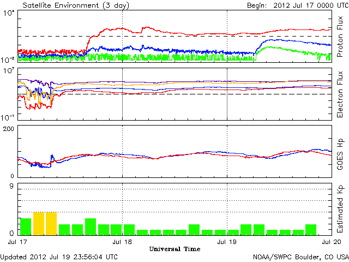This screenshot has height=262, width=349.
Task: Click the Jul 20 time axis label
Action: (332, 242)
